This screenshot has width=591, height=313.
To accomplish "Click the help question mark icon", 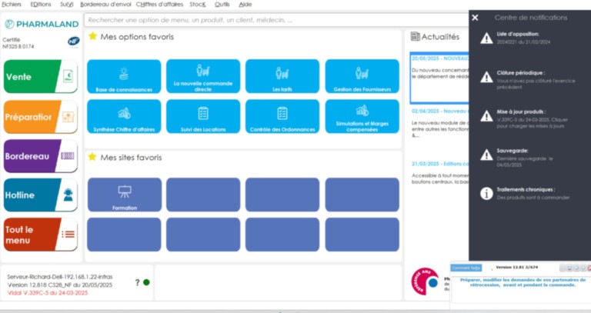I will [x=137, y=282].
